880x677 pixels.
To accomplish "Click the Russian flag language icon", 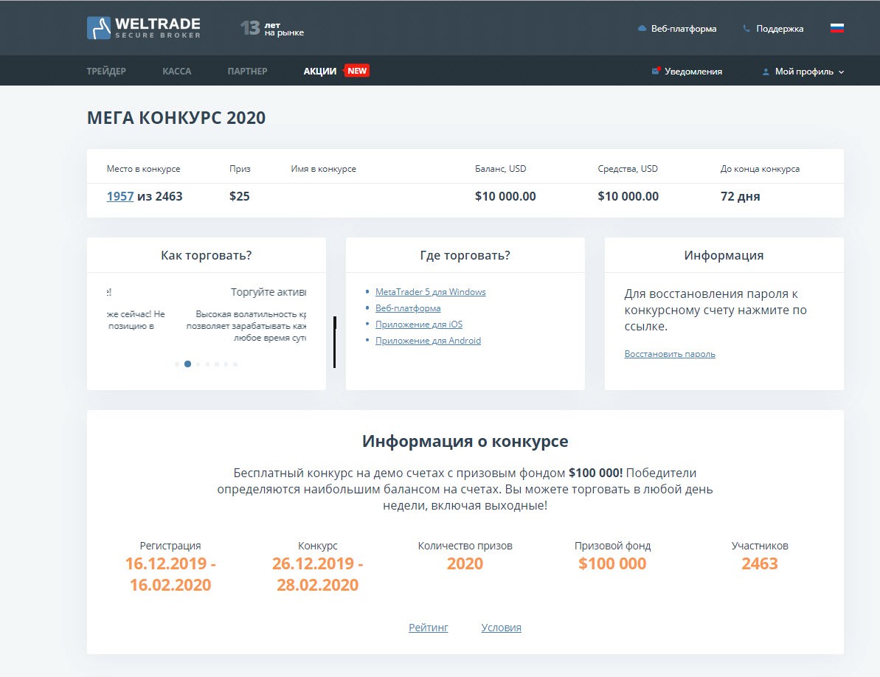I will coord(836,29).
